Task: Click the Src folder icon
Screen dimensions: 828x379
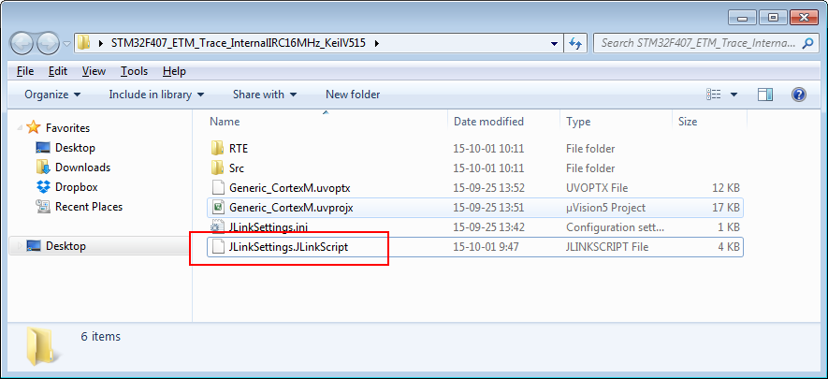Action: [218, 168]
